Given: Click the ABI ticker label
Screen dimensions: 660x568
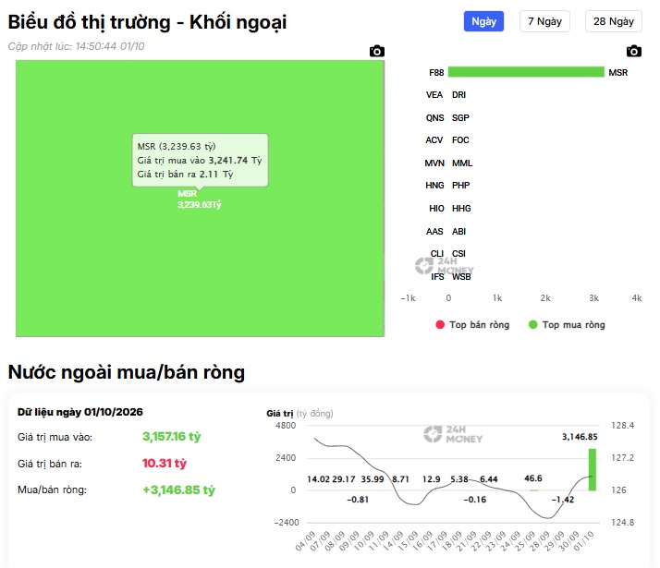Looking at the screenshot, I should tap(458, 232).
